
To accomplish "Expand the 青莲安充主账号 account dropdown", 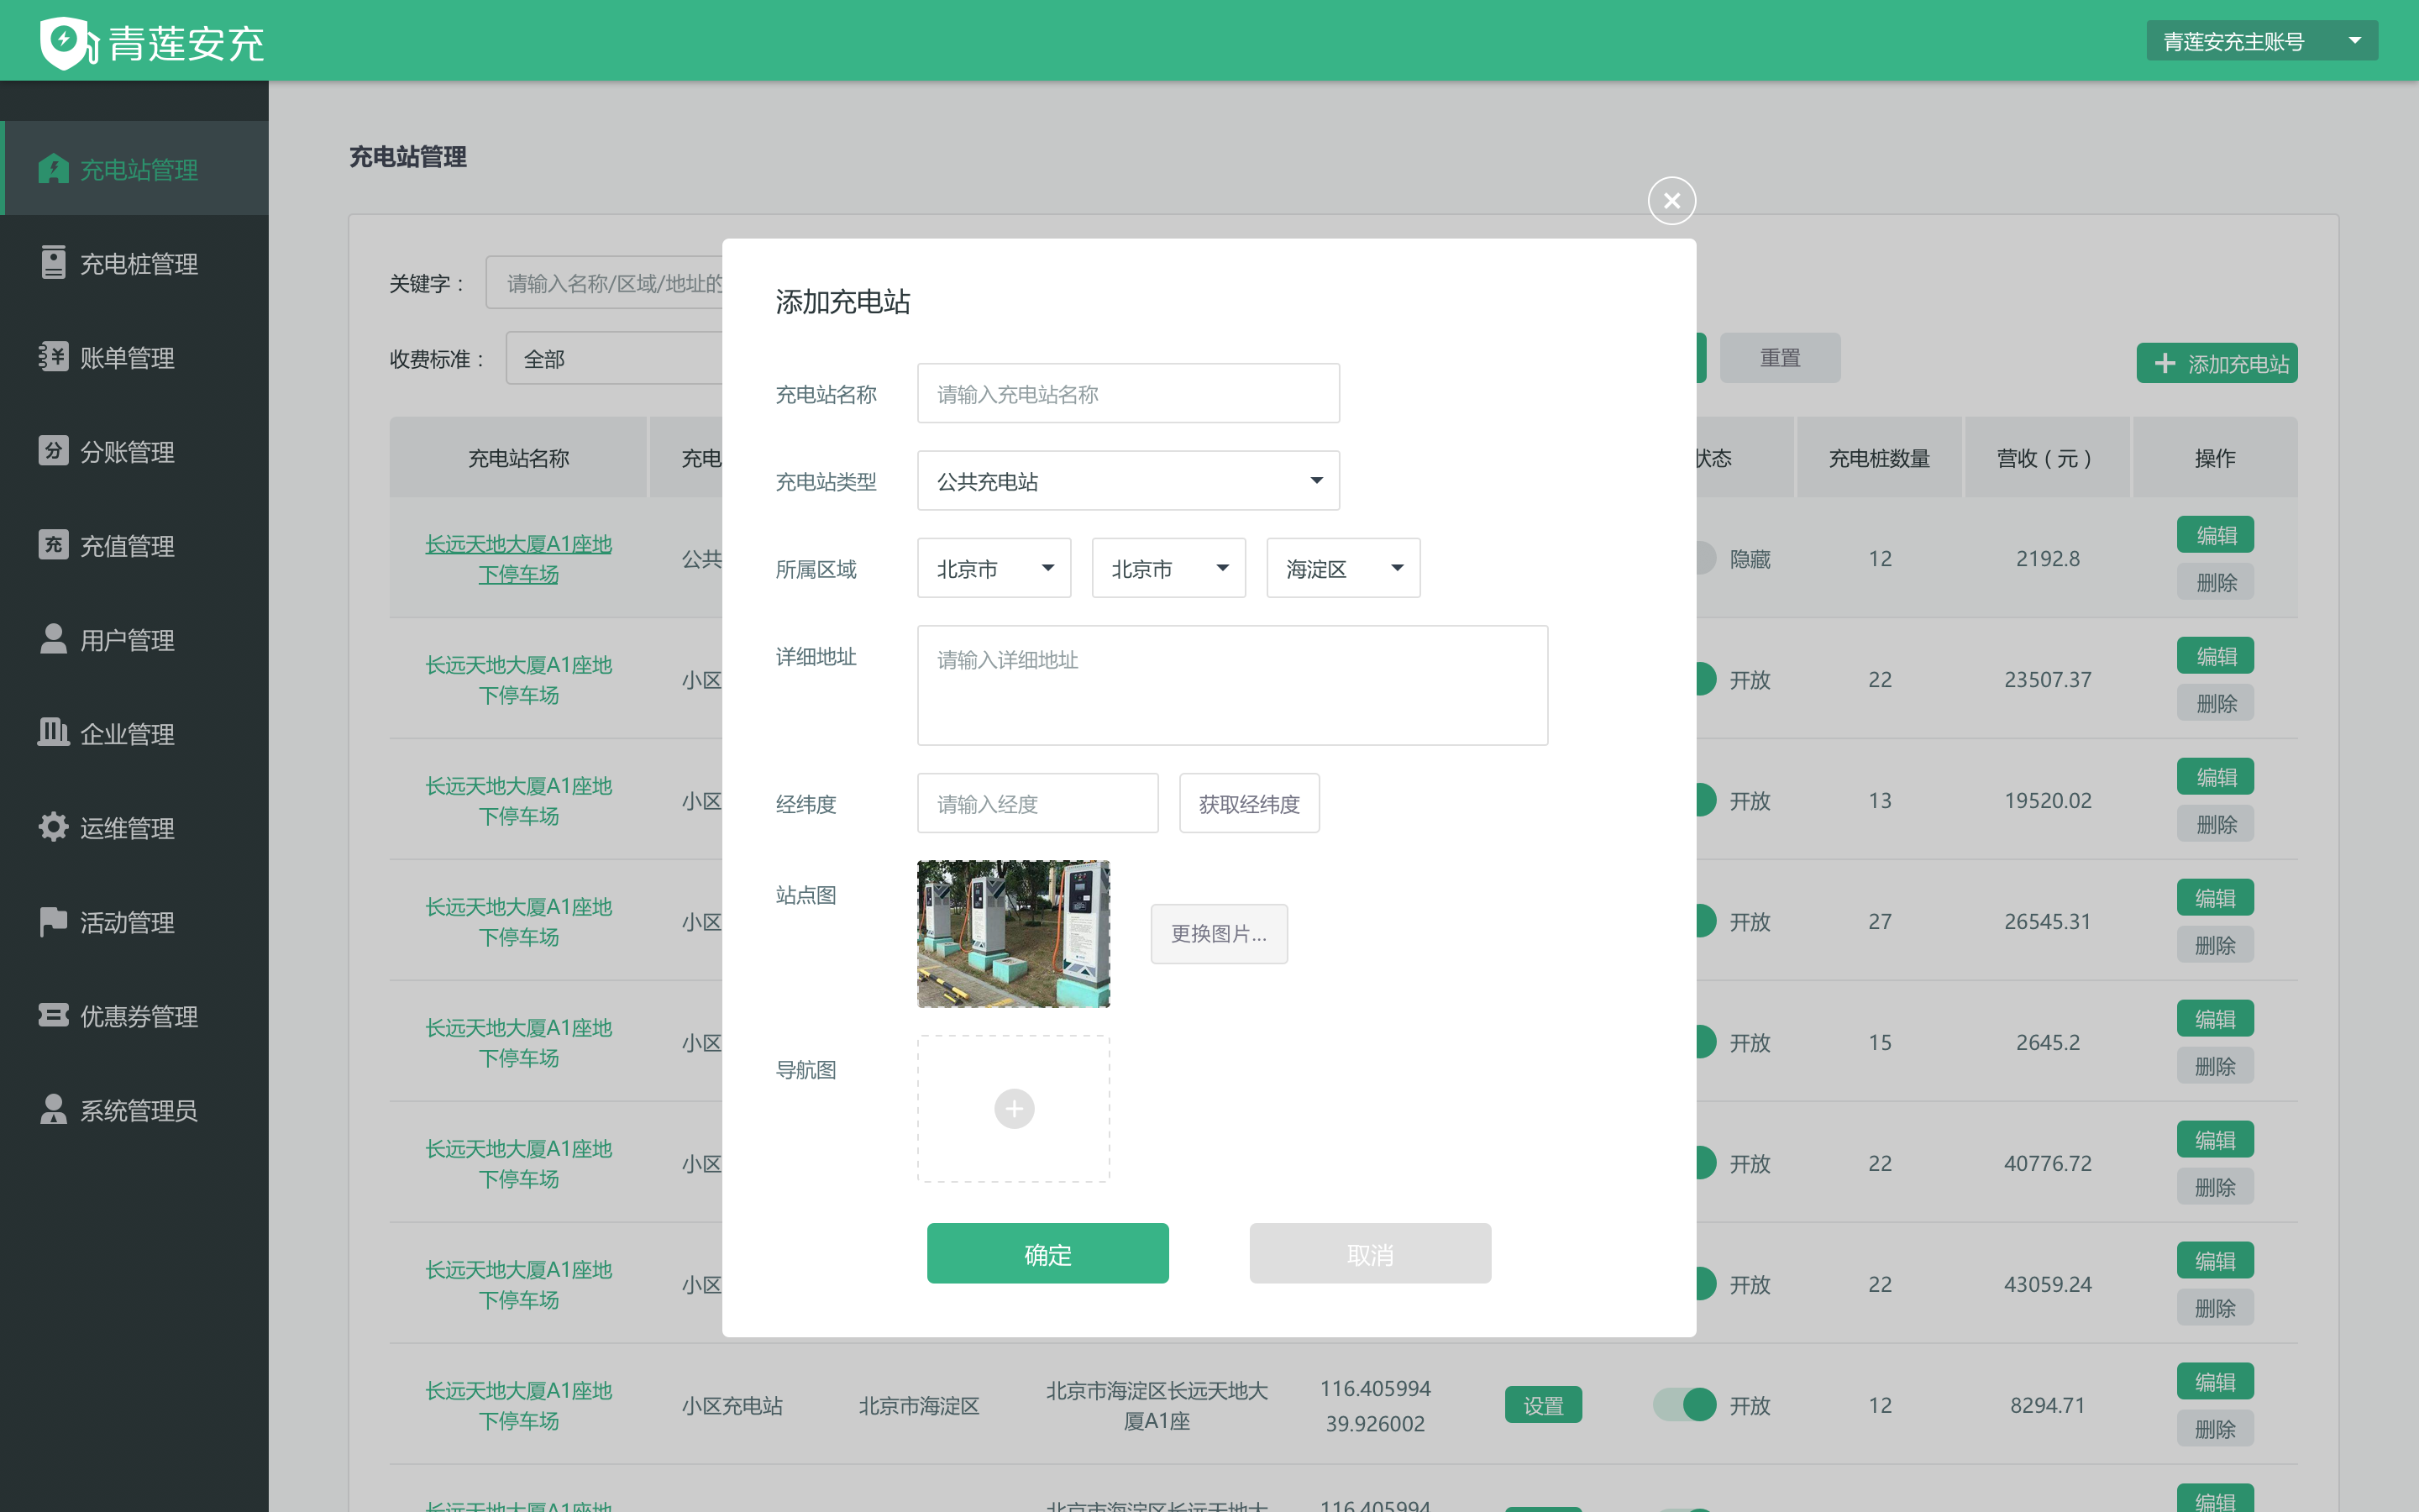I will click(2261, 41).
